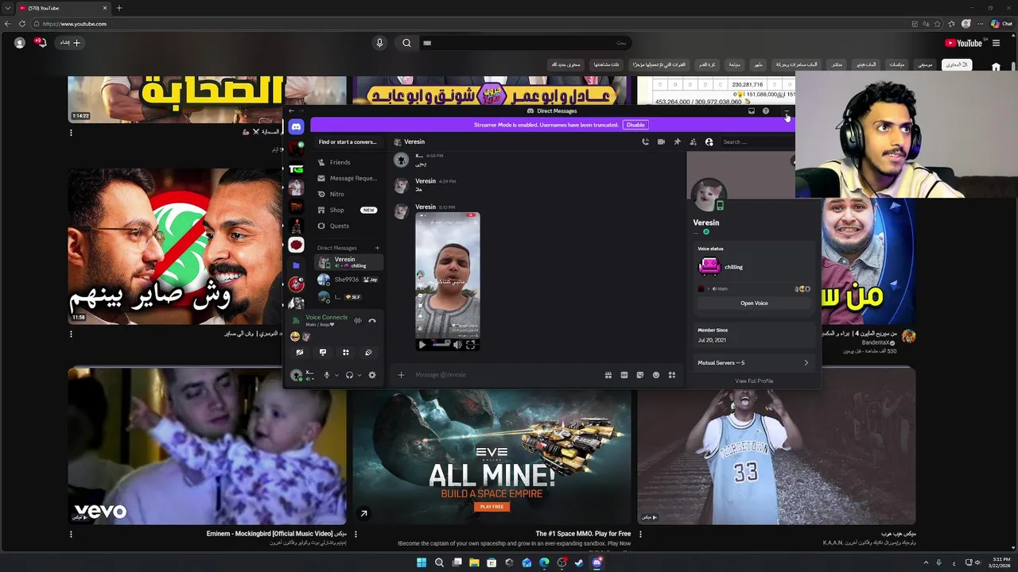Open Discord from Windows taskbar
This screenshot has width=1018, height=572.
596,562
